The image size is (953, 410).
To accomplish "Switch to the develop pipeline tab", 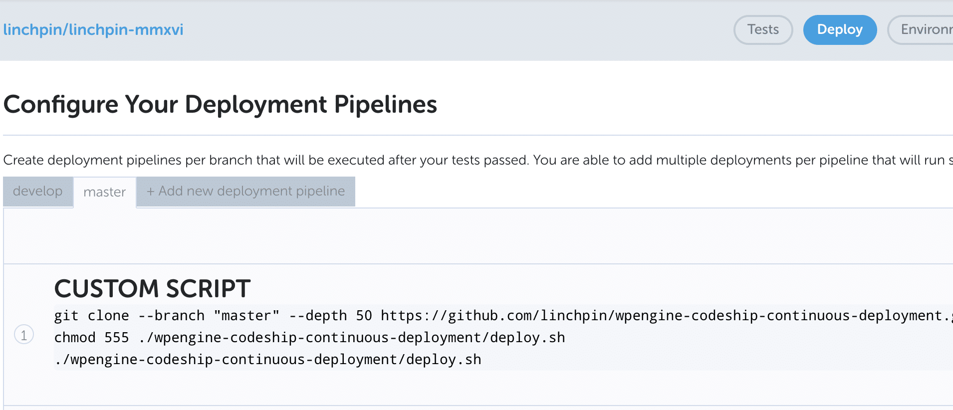I will 38,192.
